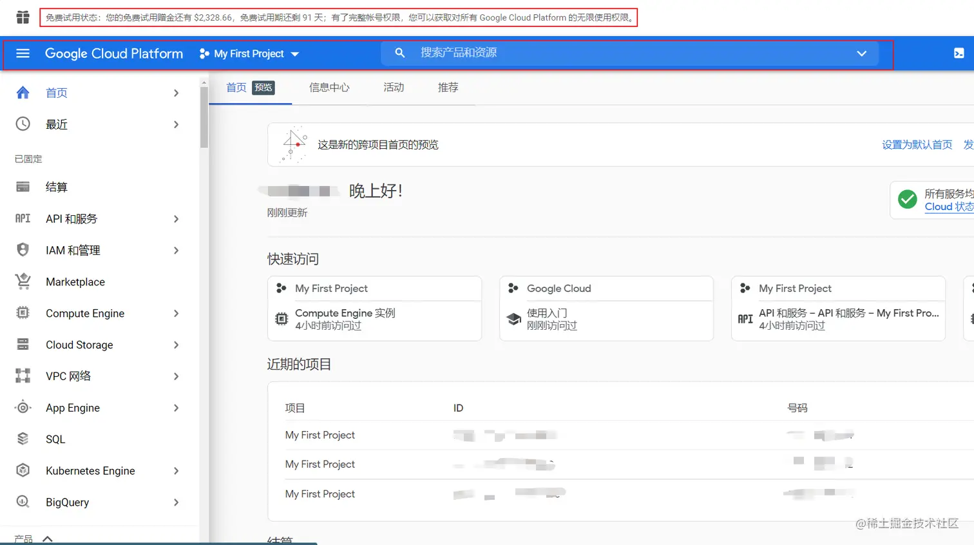Click the API icon in sidebar
Screen dimensions: 974x545
(23, 218)
